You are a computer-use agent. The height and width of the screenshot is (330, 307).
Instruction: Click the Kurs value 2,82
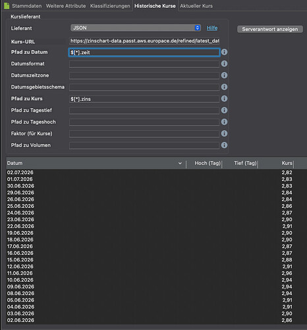click(x=287, y=172)
